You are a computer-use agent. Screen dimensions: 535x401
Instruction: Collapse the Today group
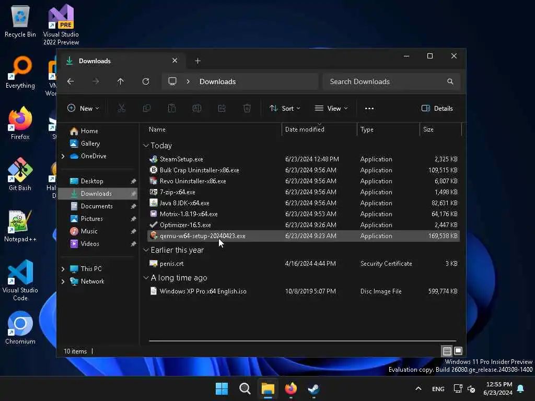tap(146, 146)
